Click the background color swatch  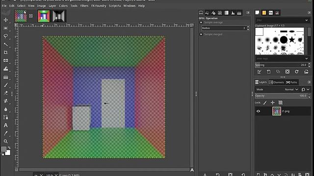tap(8, 153)
